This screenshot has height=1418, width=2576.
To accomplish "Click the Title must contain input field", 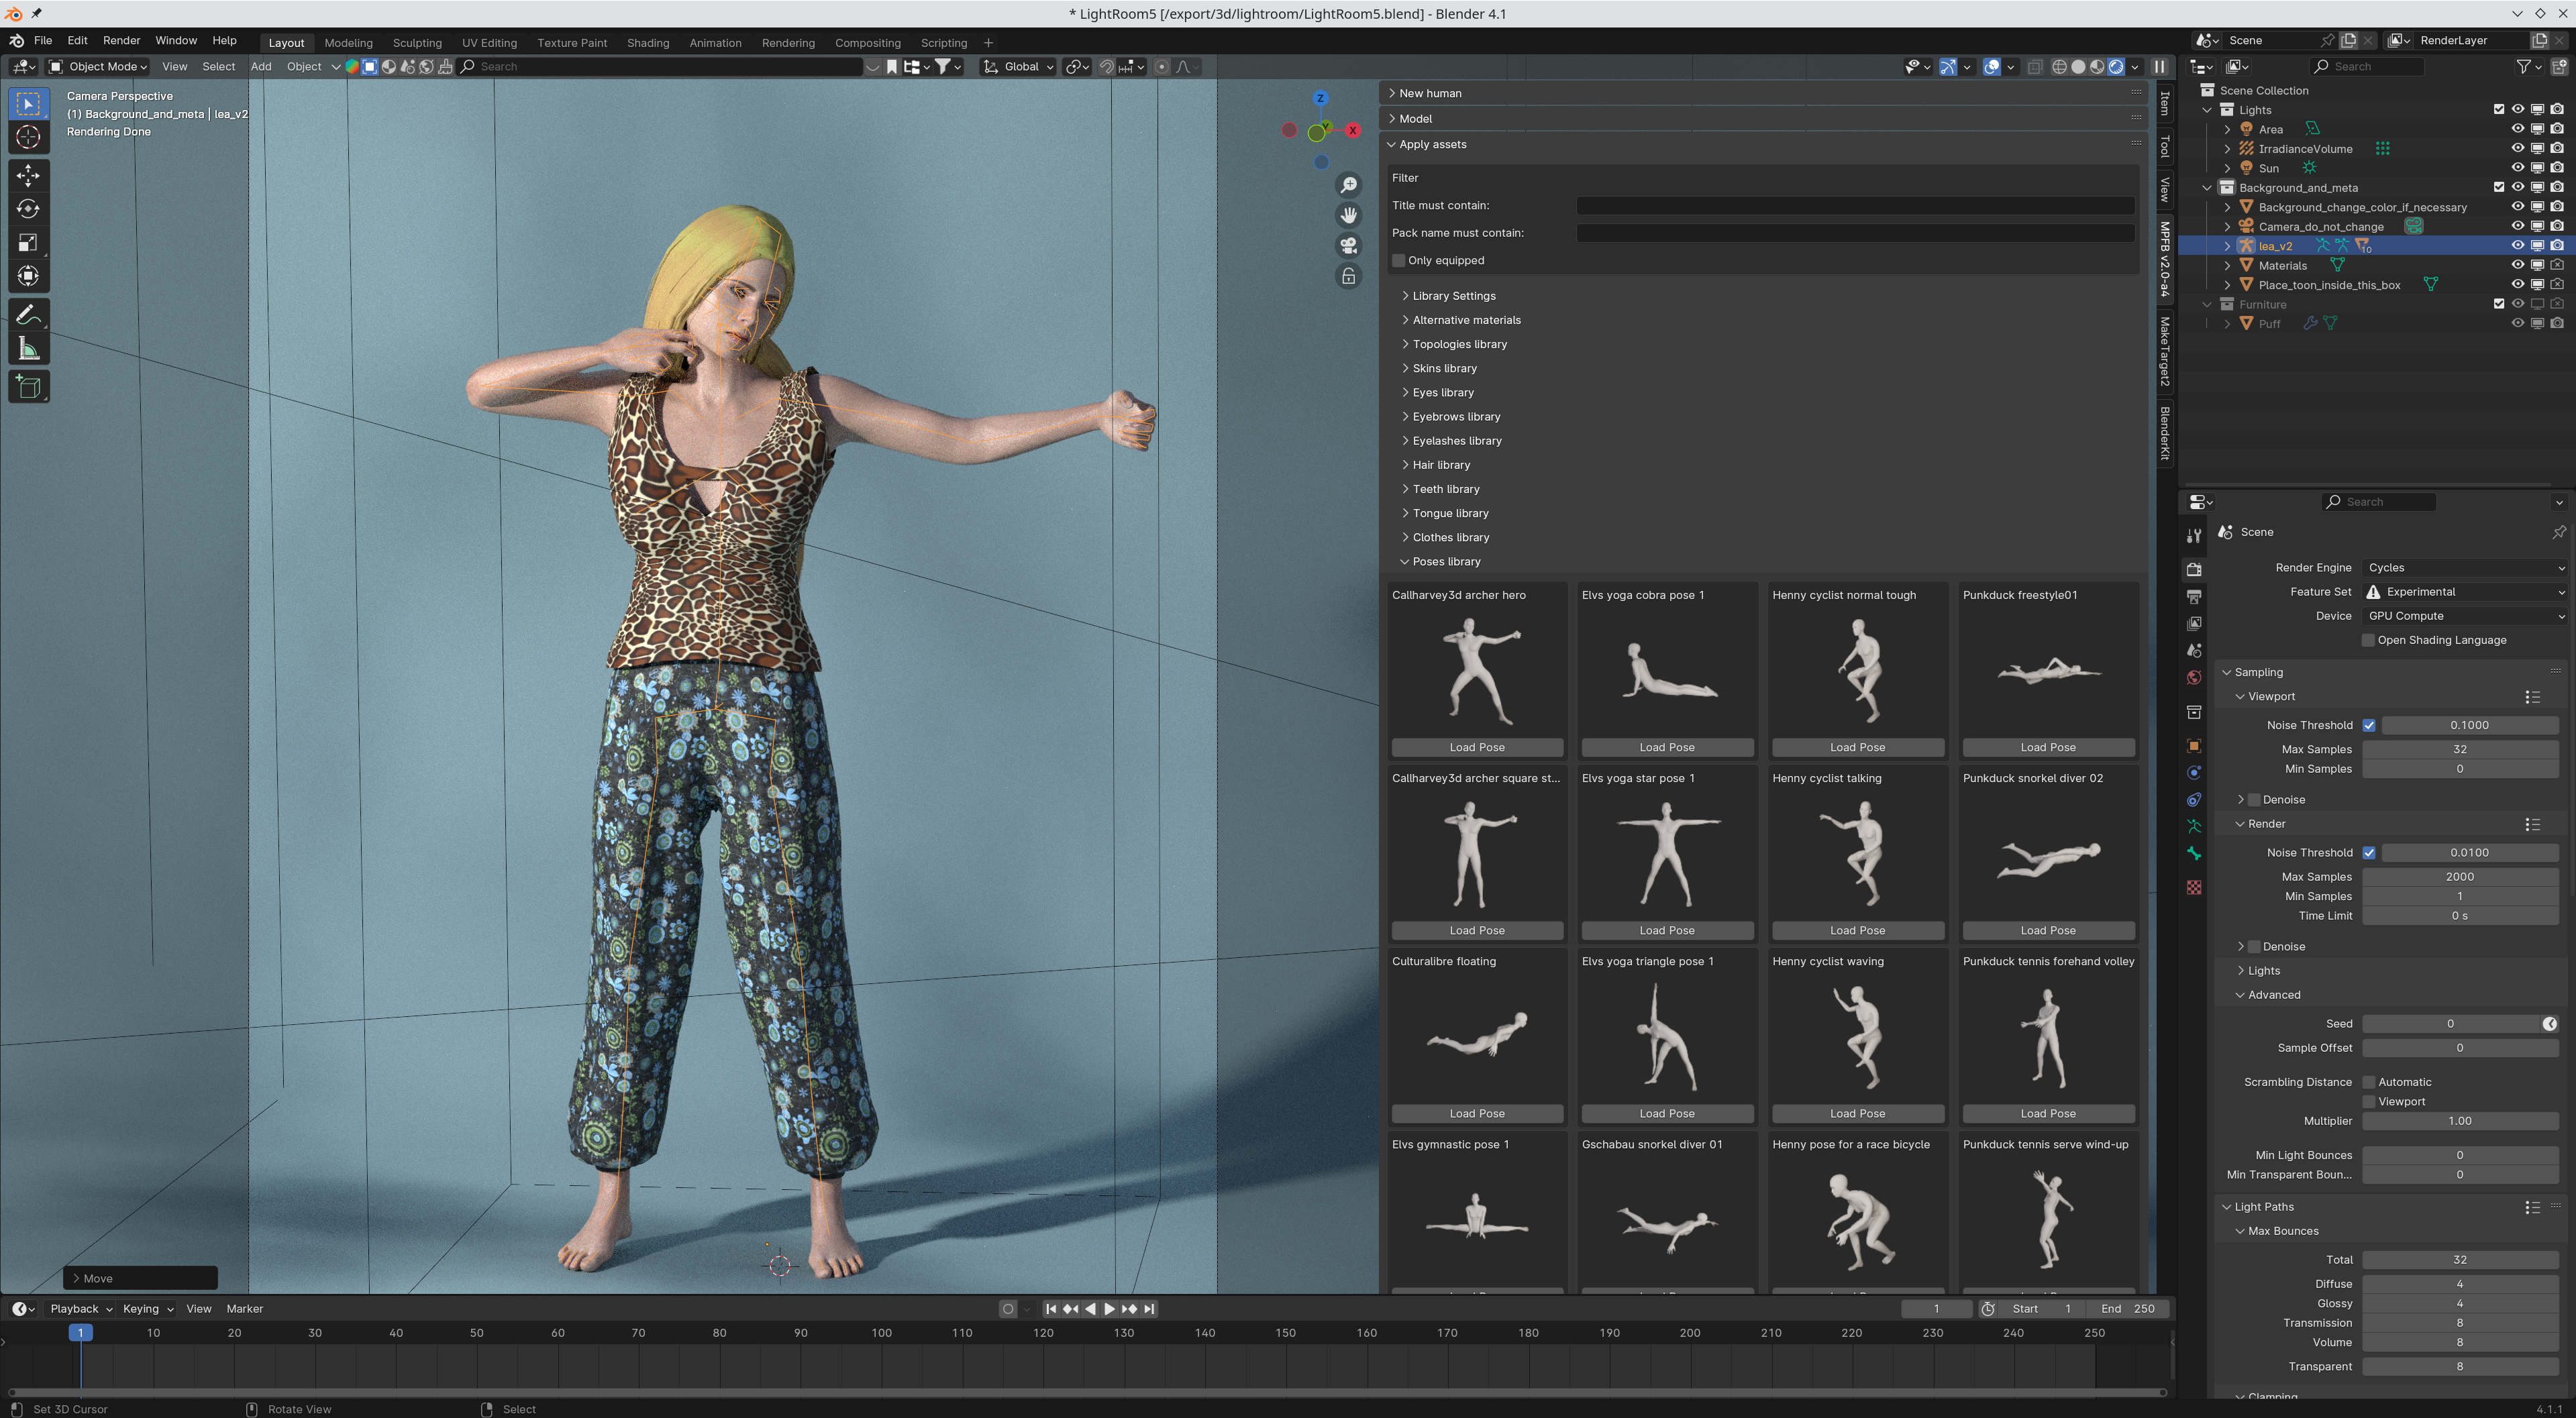I will (x=1855, y=206).
